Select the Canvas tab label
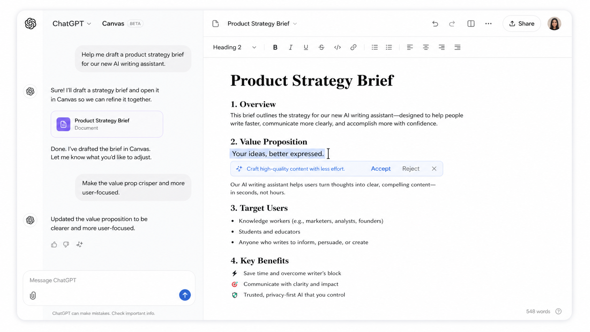Viewport: 590px width, 332px height. point(113,24)
